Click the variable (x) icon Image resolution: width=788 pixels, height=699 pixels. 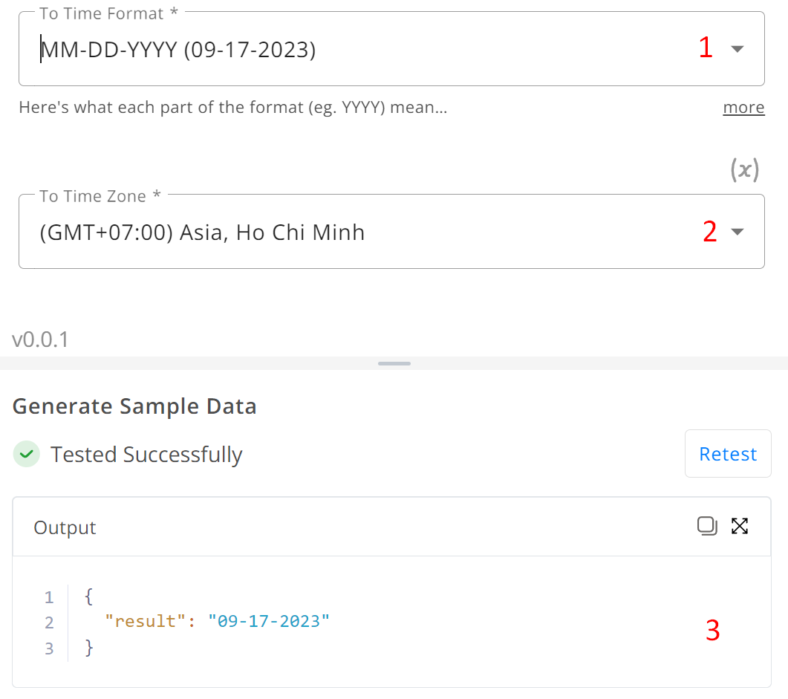tap(745, 169)
